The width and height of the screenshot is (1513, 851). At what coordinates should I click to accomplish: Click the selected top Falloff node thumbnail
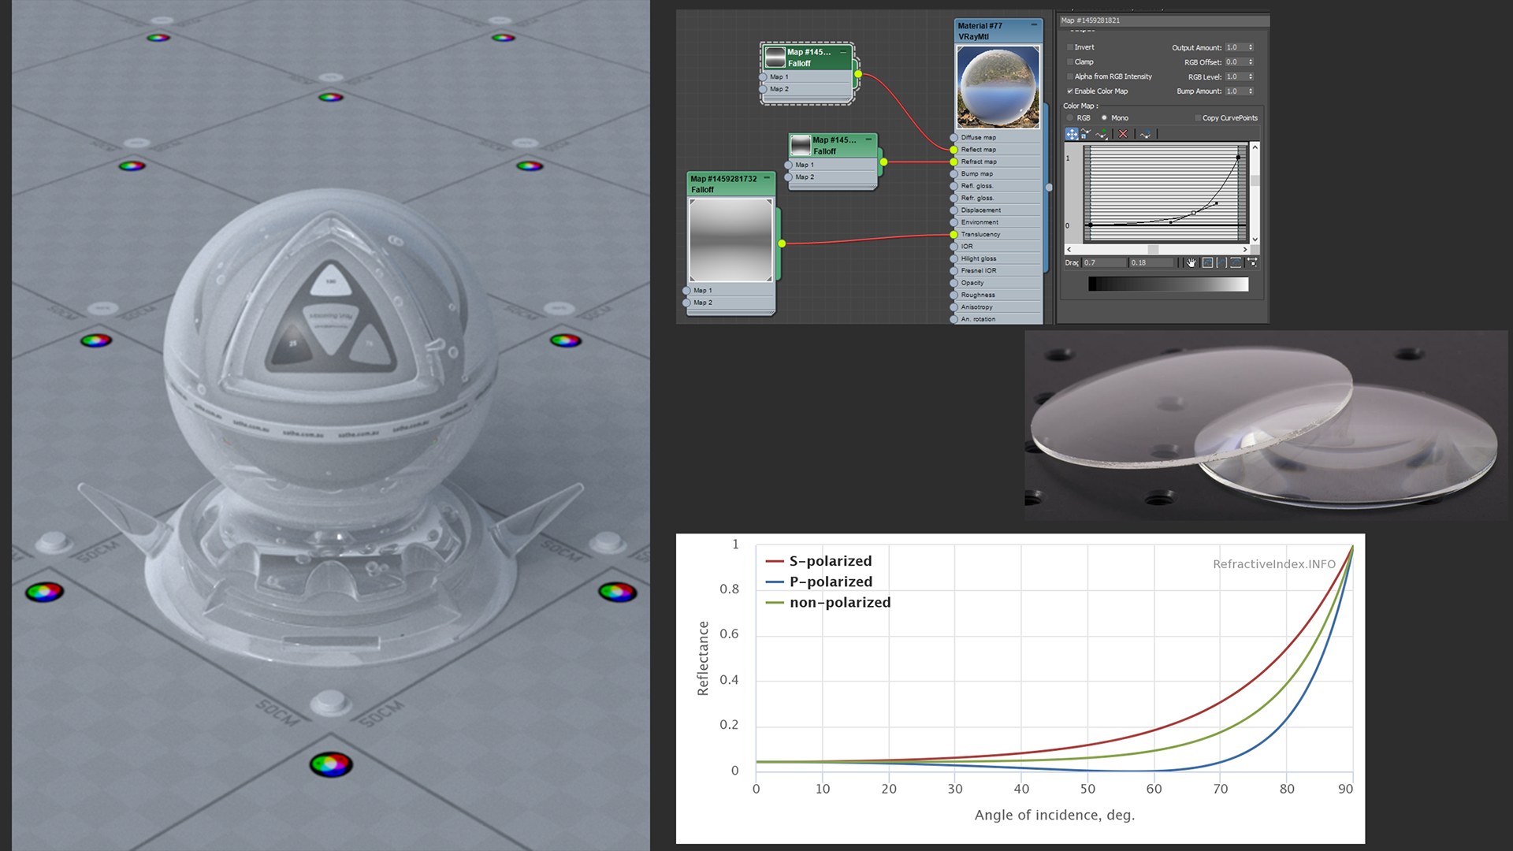[x=775, y=58]
